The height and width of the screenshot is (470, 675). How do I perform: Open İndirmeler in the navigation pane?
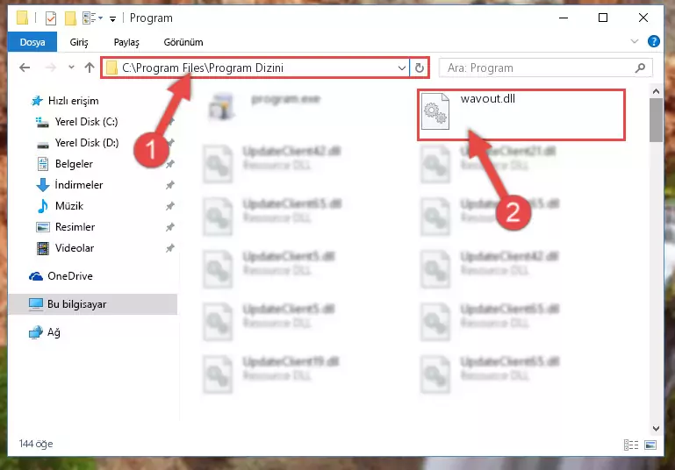pyautogui.click(x=79, y=185)
